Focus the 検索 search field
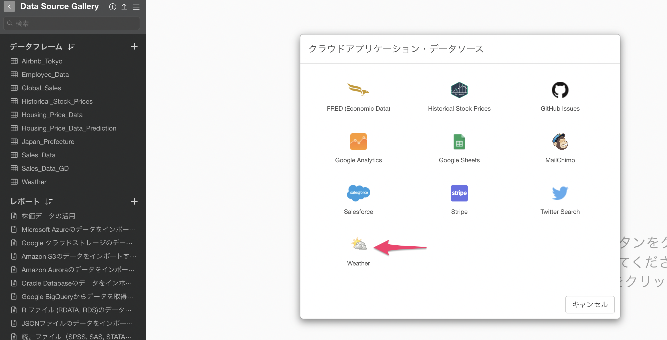The height and width of the screenshot is (340, 667). pyautogui.click(x=71, y=23)
